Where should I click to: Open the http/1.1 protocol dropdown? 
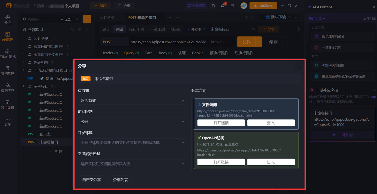pos(221,42)
